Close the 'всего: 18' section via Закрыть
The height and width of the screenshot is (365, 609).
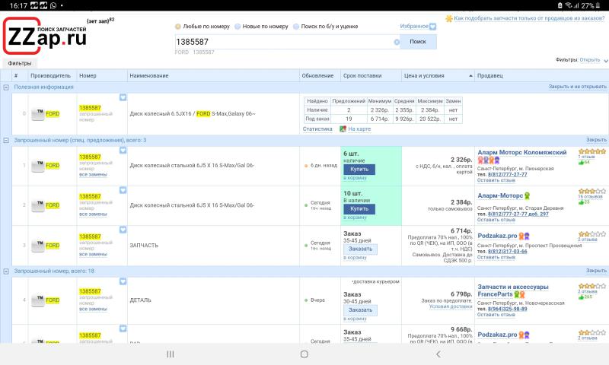tap(596, 271)
